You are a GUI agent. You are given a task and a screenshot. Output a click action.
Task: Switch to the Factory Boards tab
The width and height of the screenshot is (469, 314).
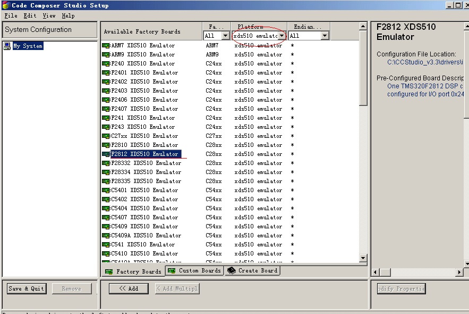[133, 271]
